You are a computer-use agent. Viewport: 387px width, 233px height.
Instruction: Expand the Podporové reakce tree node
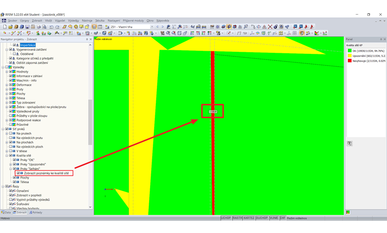pos(7,120)
